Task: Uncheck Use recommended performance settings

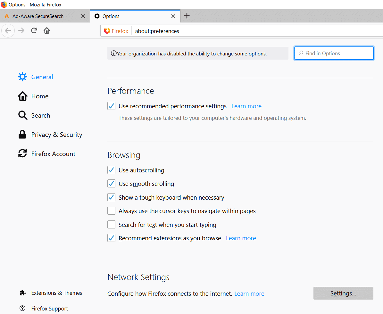Action: [x=111, y=106]
